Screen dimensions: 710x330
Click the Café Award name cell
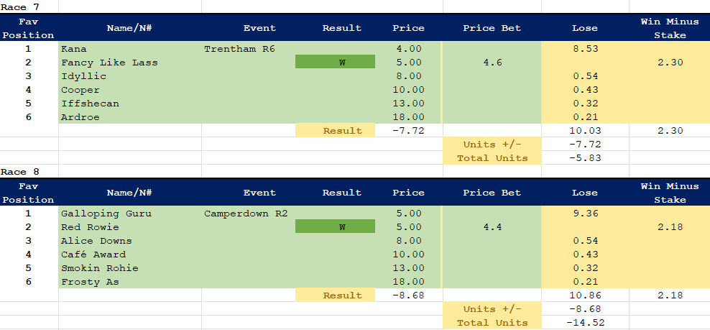coord(93,255)
